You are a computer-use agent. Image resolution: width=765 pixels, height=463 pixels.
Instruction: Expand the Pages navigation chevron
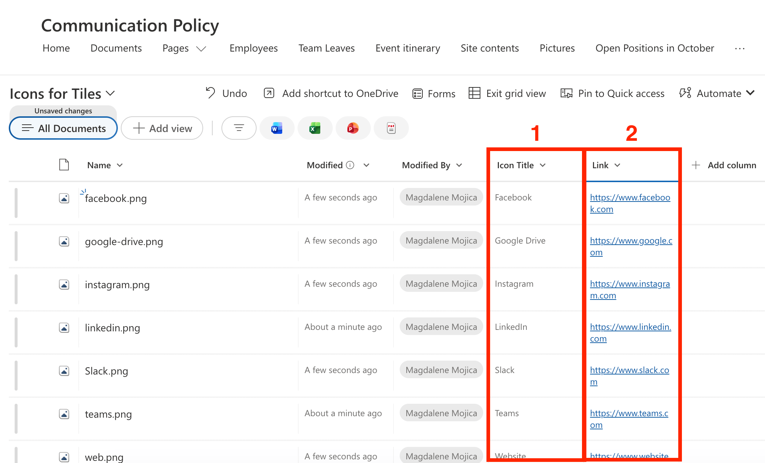[x=201, y=49]
